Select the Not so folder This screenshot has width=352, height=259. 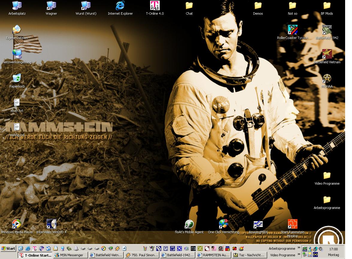coord(292,8)
